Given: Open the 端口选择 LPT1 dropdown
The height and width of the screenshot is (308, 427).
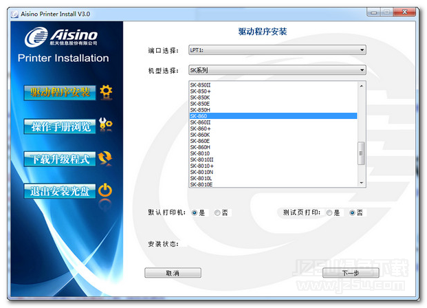Looking at the screenshot, I should pyautogui.click(x=277, y=50).
